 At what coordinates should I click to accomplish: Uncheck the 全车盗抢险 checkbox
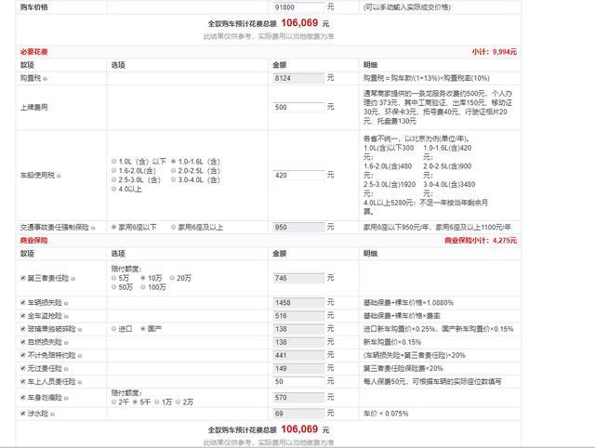click(x=22, y=316)
